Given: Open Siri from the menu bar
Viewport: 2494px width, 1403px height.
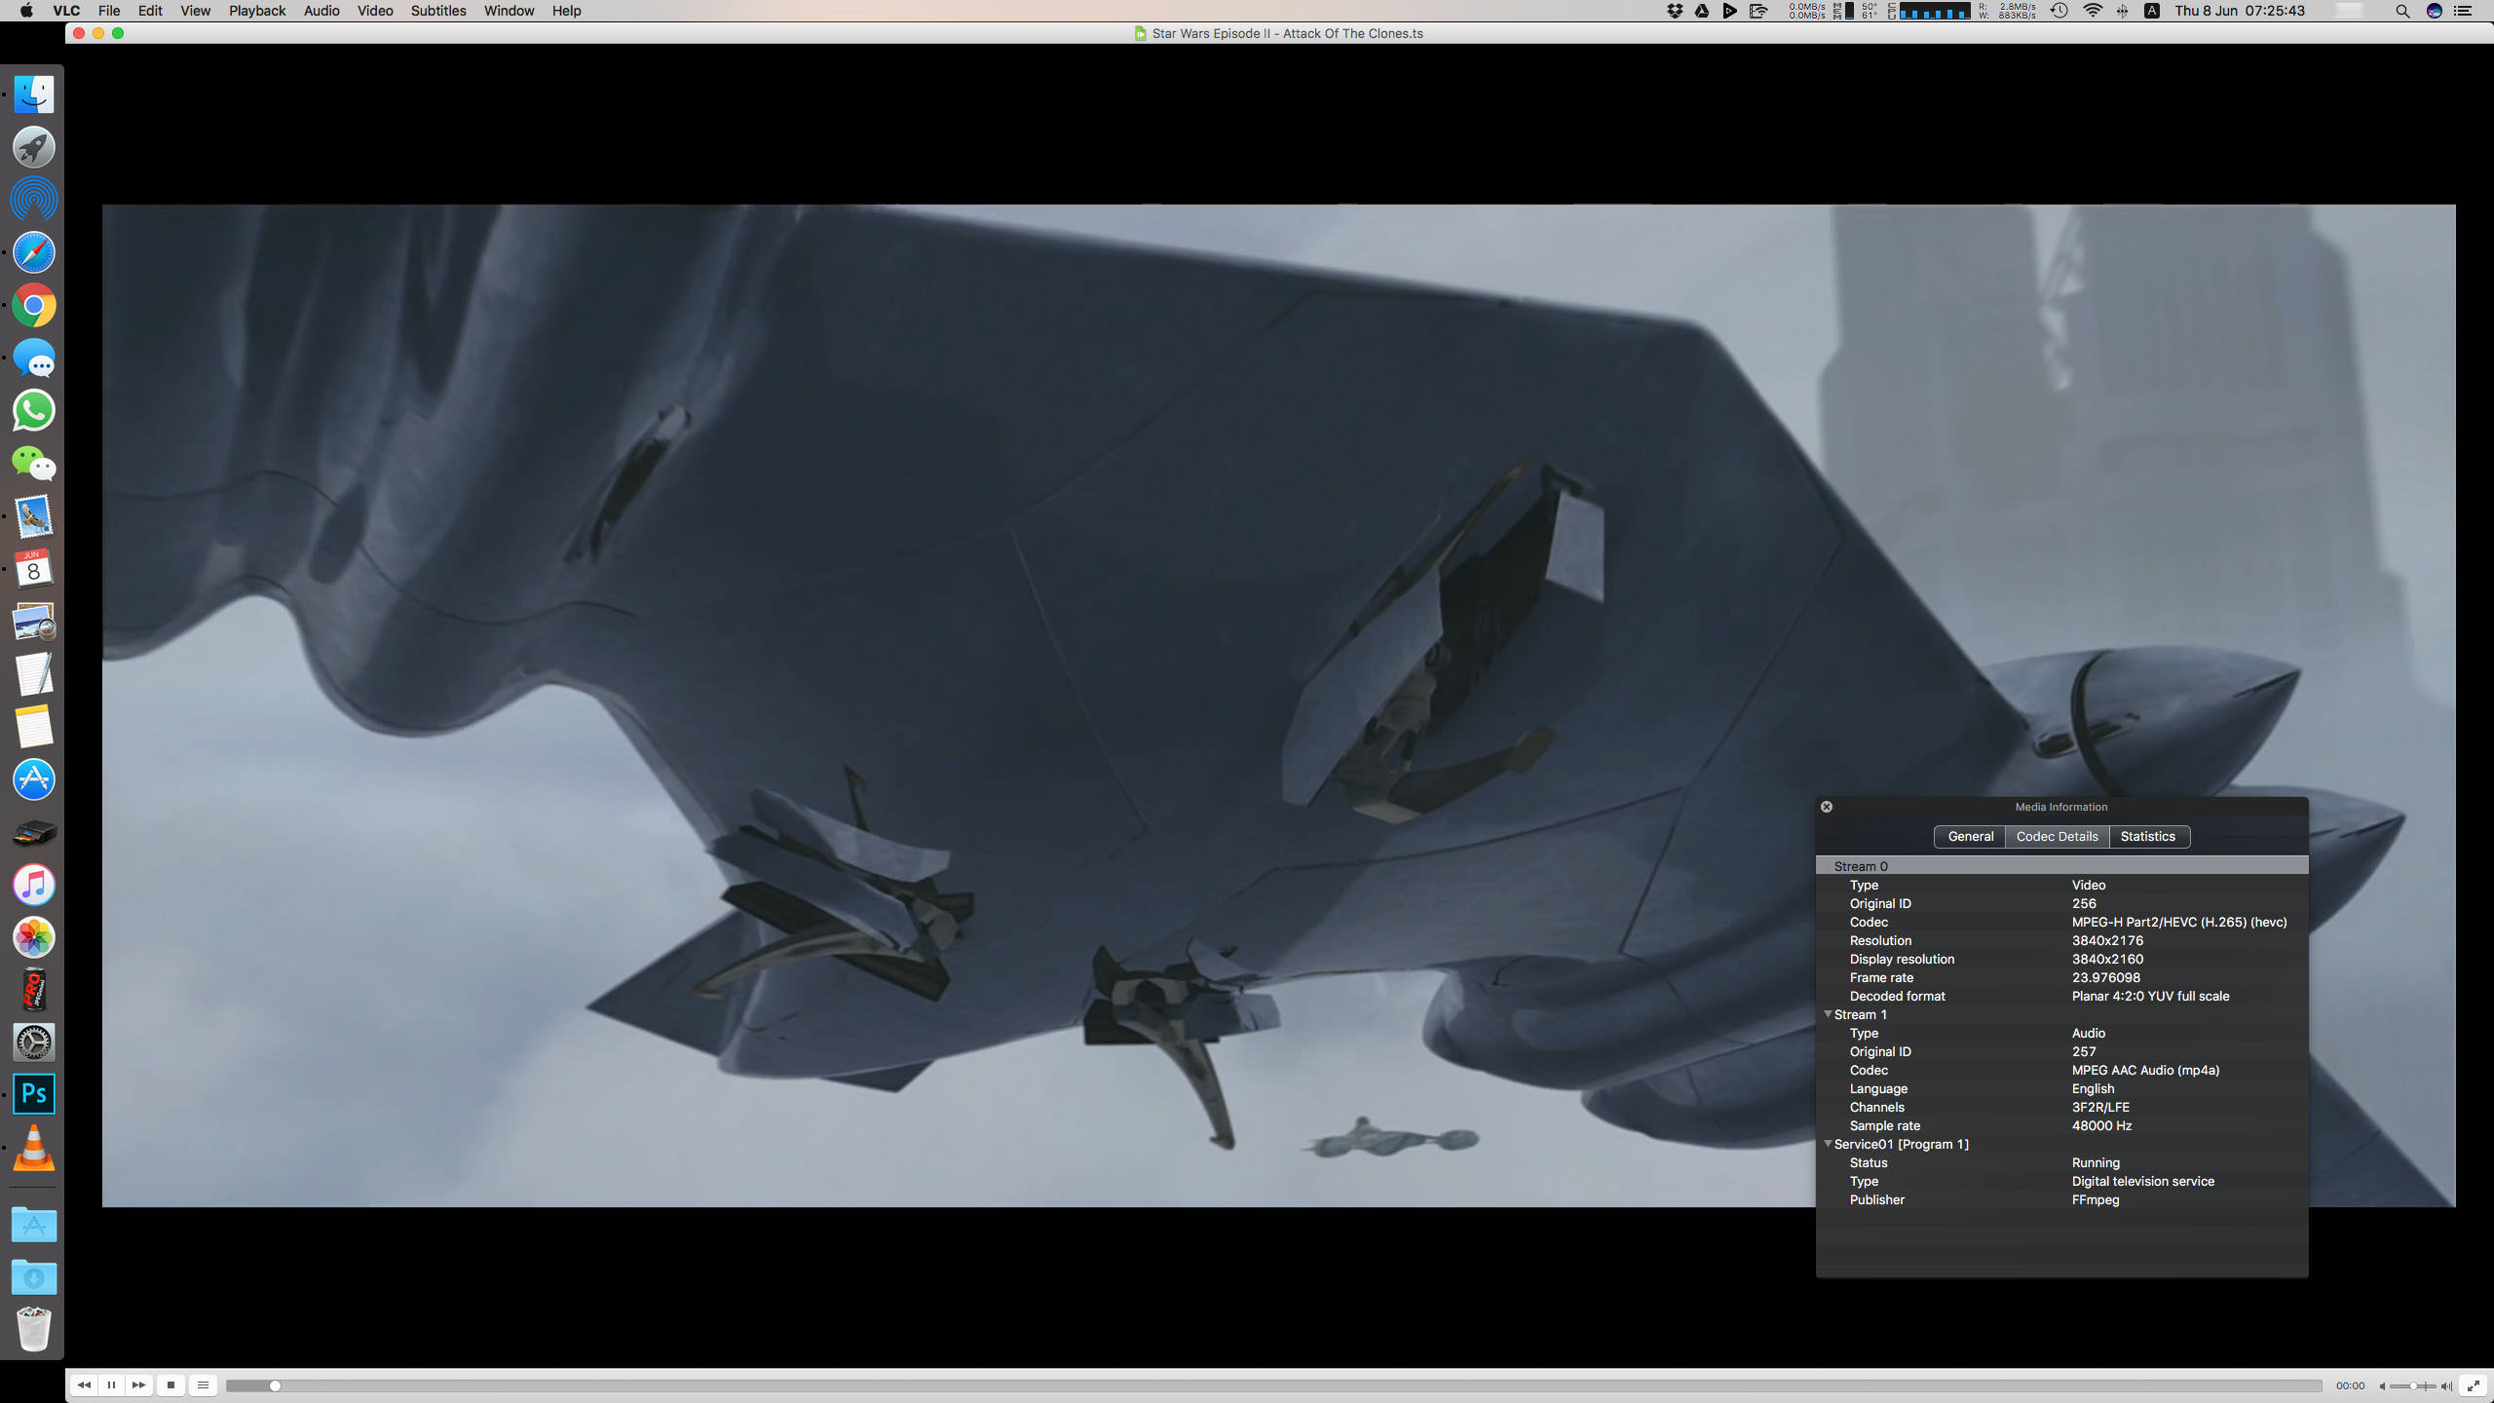Looking at the screenshot, I should 2434,11.
